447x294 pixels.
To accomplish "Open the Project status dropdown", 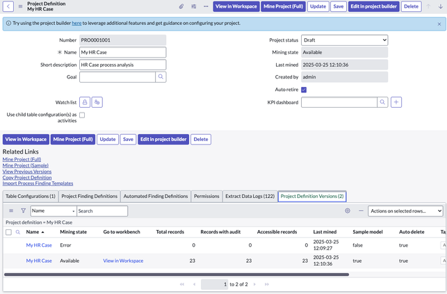I will coord(344,40).
